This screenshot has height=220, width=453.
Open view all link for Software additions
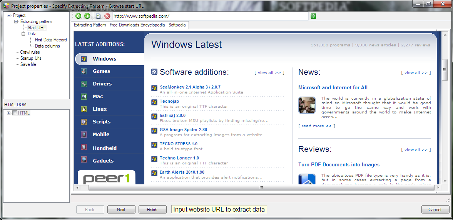pos(269,73)
